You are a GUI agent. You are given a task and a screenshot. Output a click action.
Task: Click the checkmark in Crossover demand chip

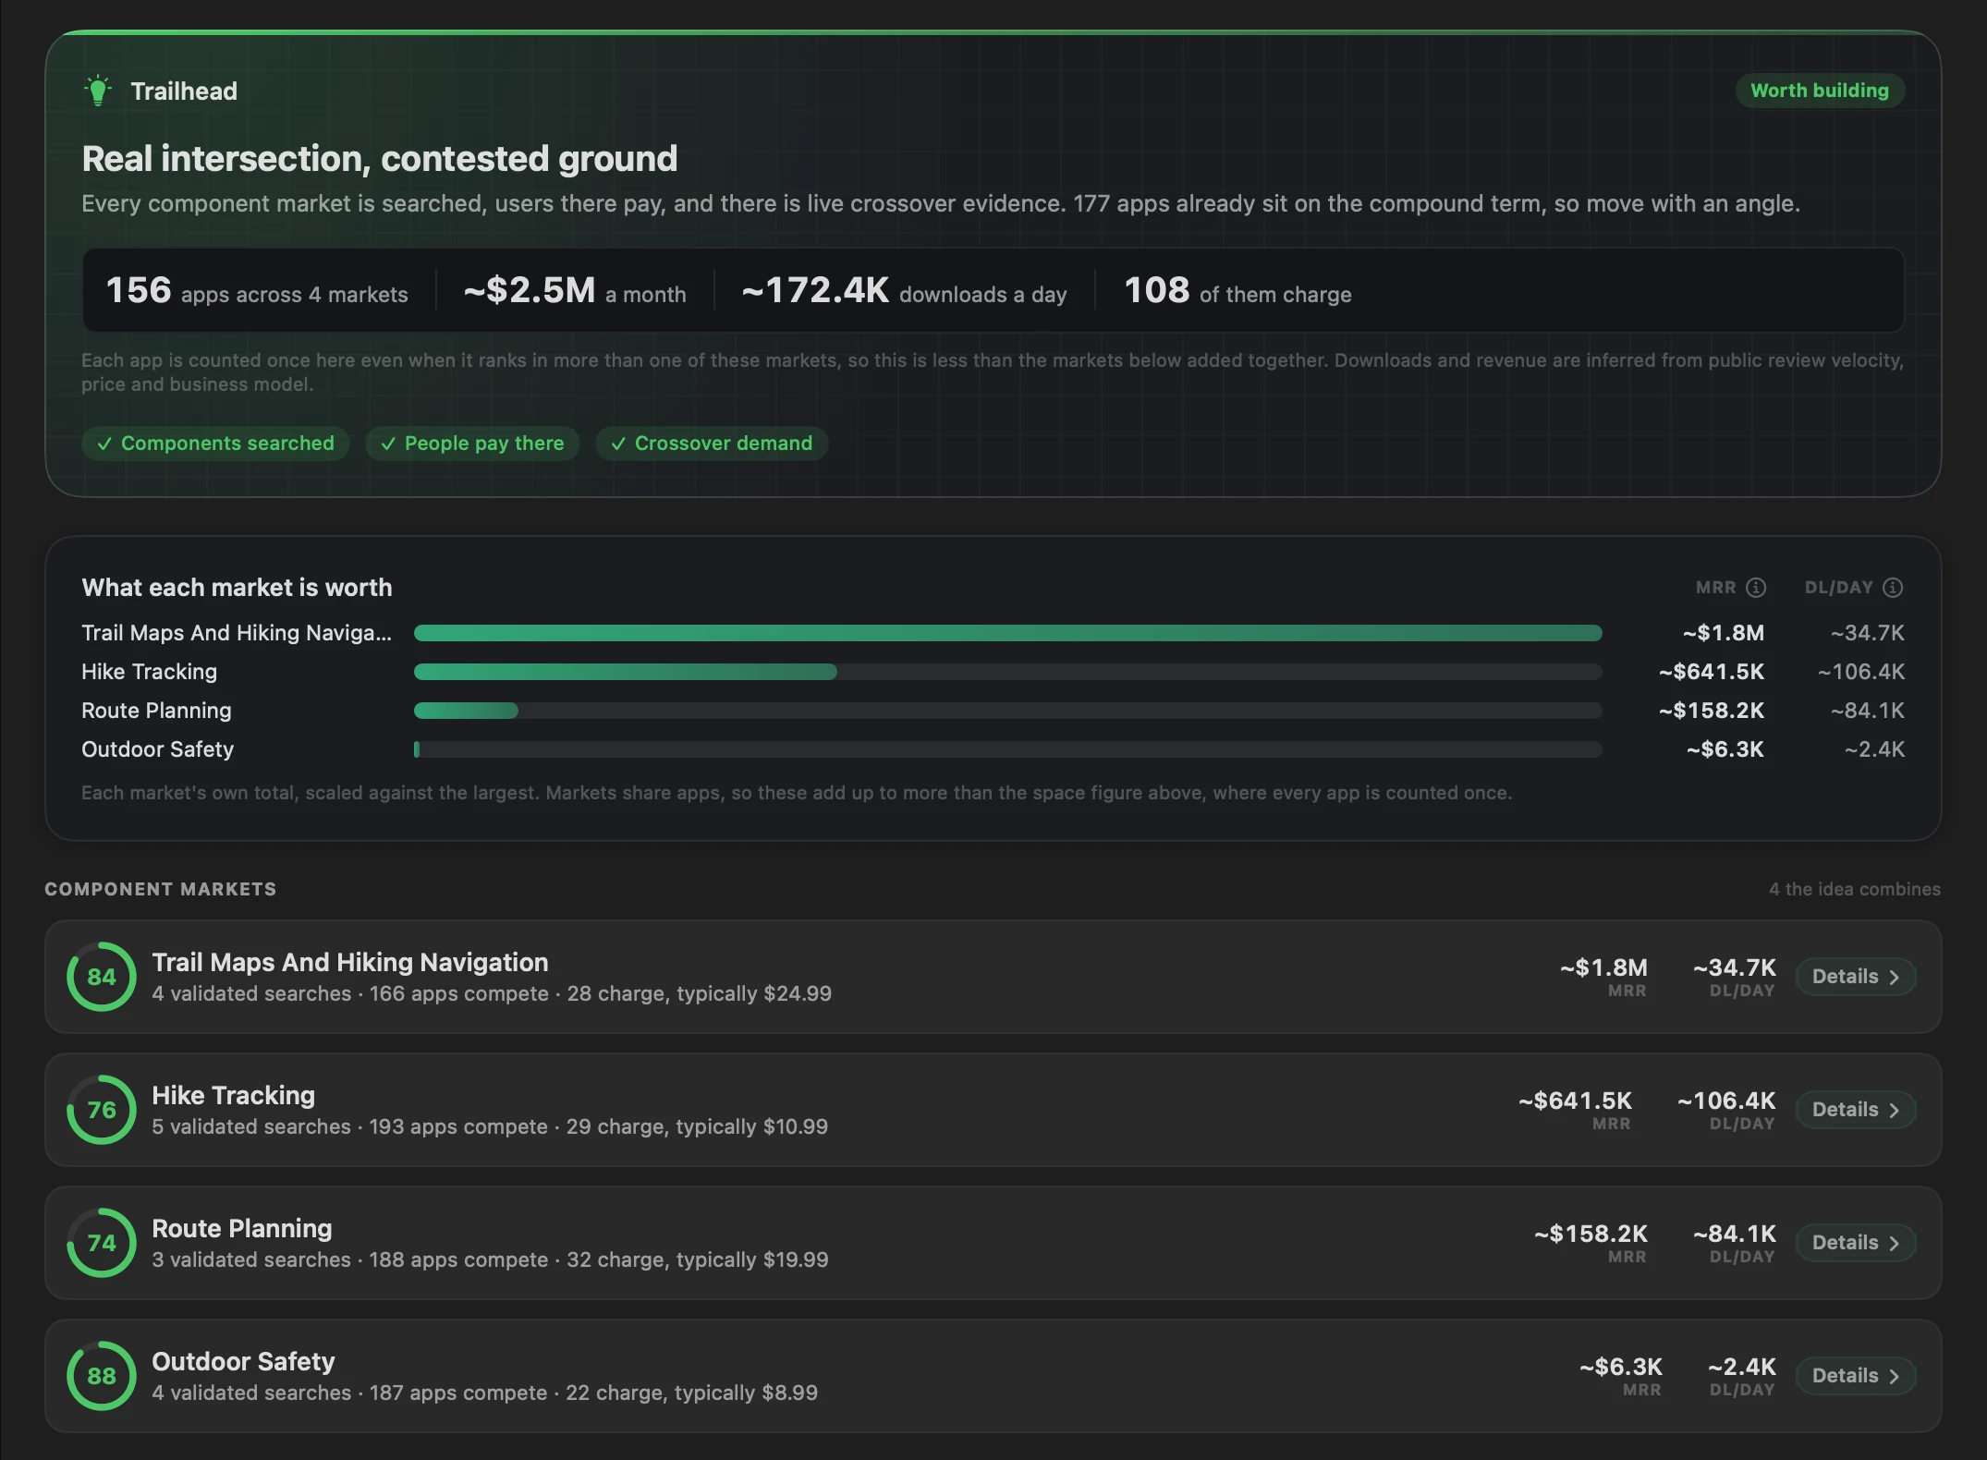(x=618, y=444)
